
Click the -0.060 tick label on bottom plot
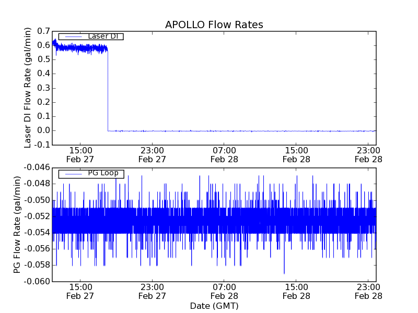[37, 281]
